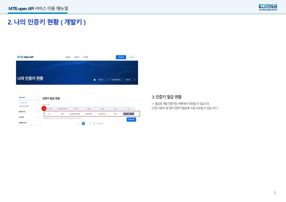Click the blue 인증키 발급 button
286x202 pixels.
tap(131, 120)
